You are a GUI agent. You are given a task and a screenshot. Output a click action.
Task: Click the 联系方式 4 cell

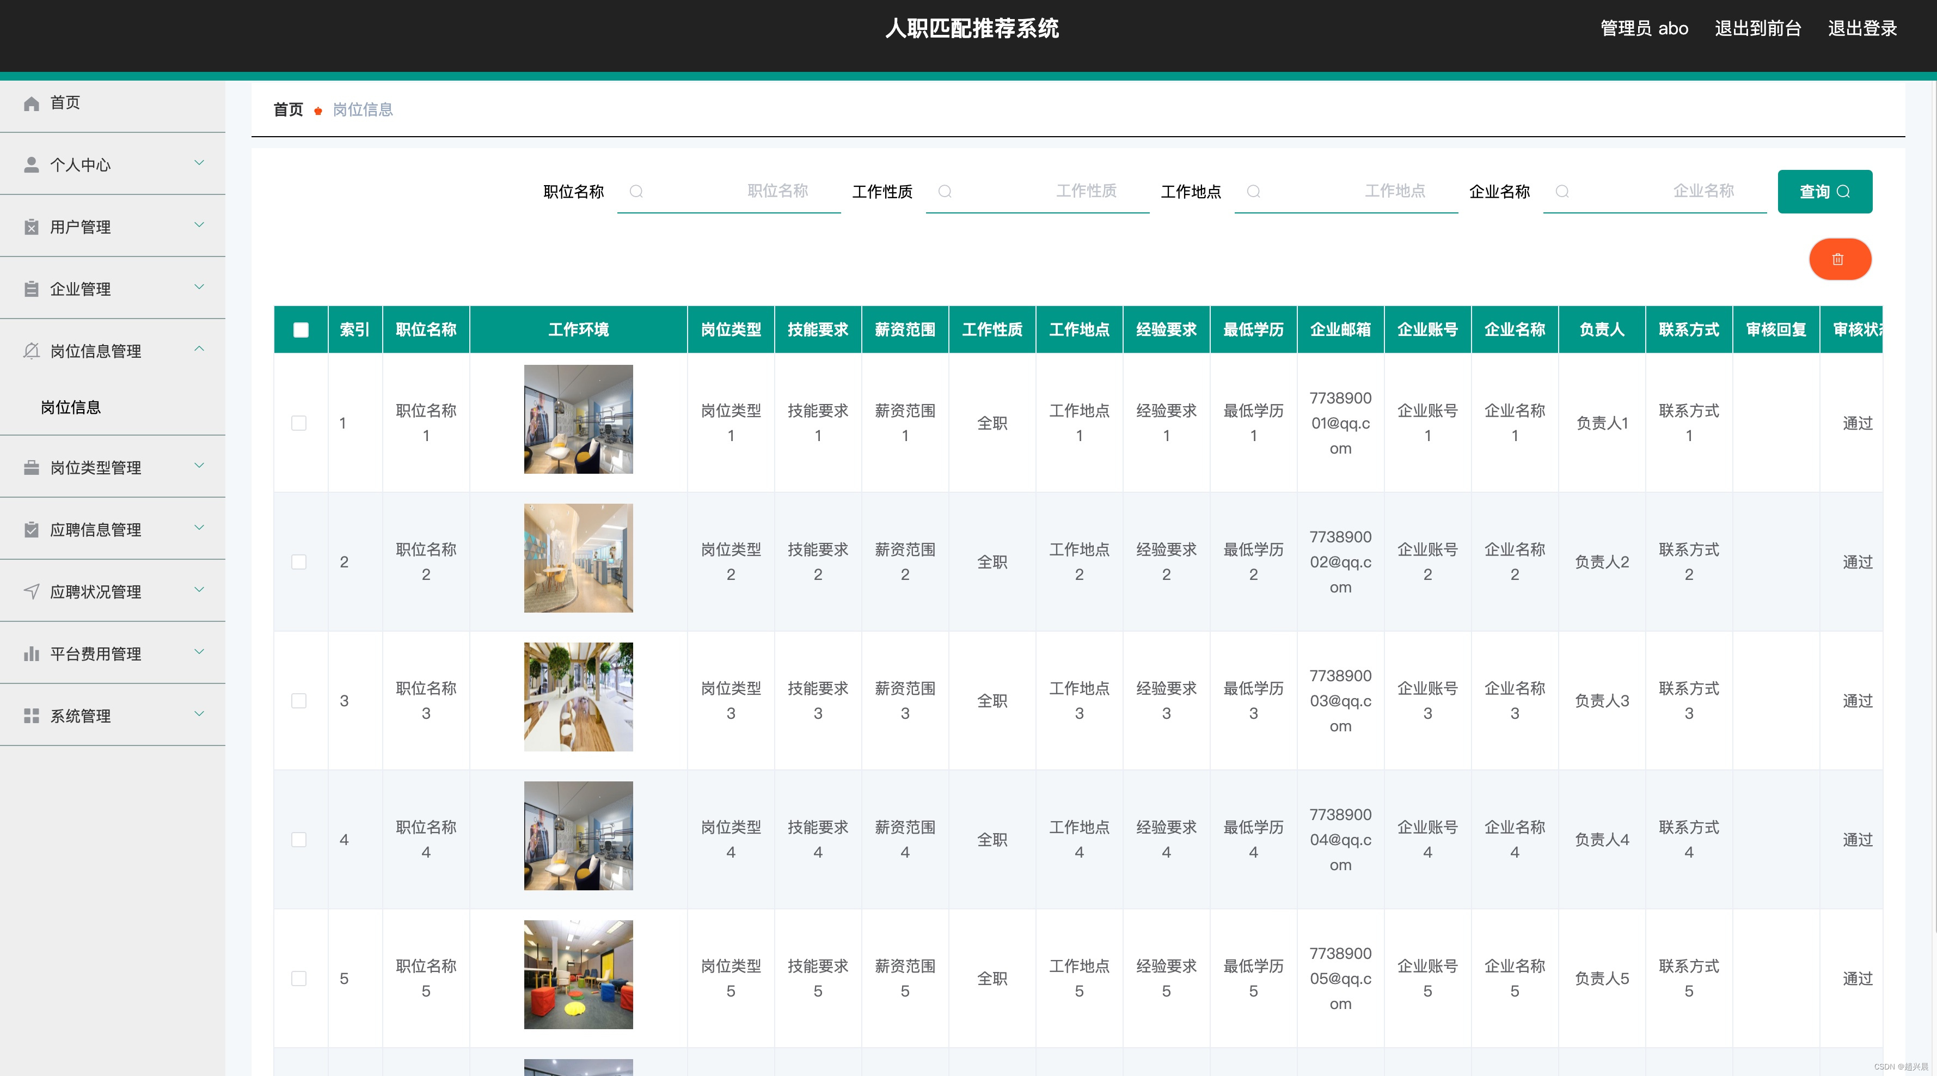click(x=1689, y=839)
